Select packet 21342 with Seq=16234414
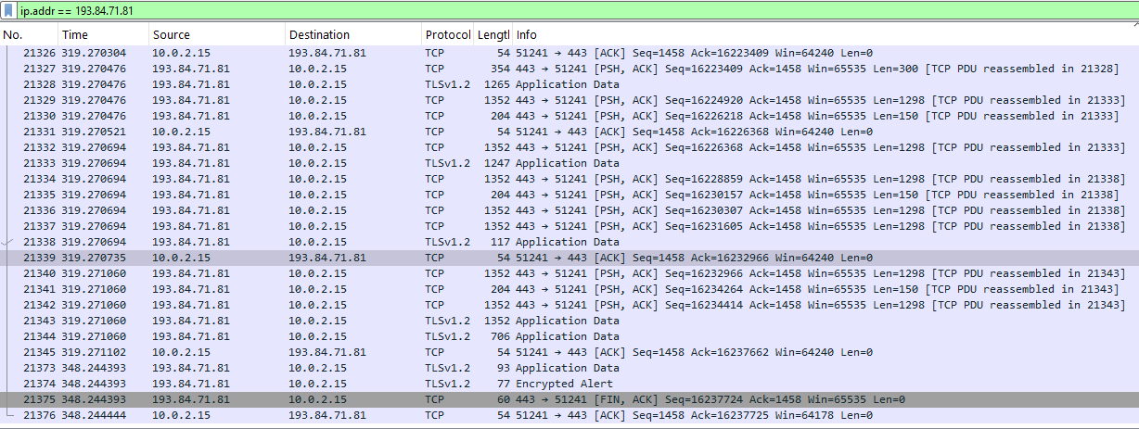1139x429 pixels. (569, 305)
